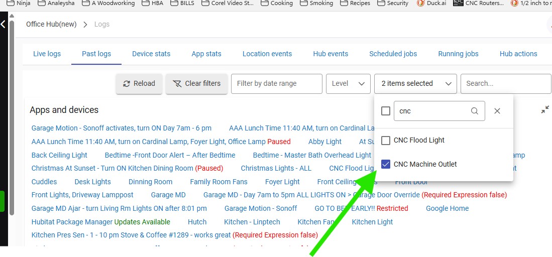This screenshot has height=257, width=552.
Task: Toggle the select-all checkbox beside search
Action: pos(386,111)
